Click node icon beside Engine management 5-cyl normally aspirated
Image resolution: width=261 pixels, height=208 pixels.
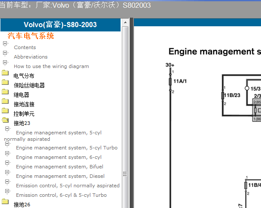pyautogui.click(x=7, y=129)
